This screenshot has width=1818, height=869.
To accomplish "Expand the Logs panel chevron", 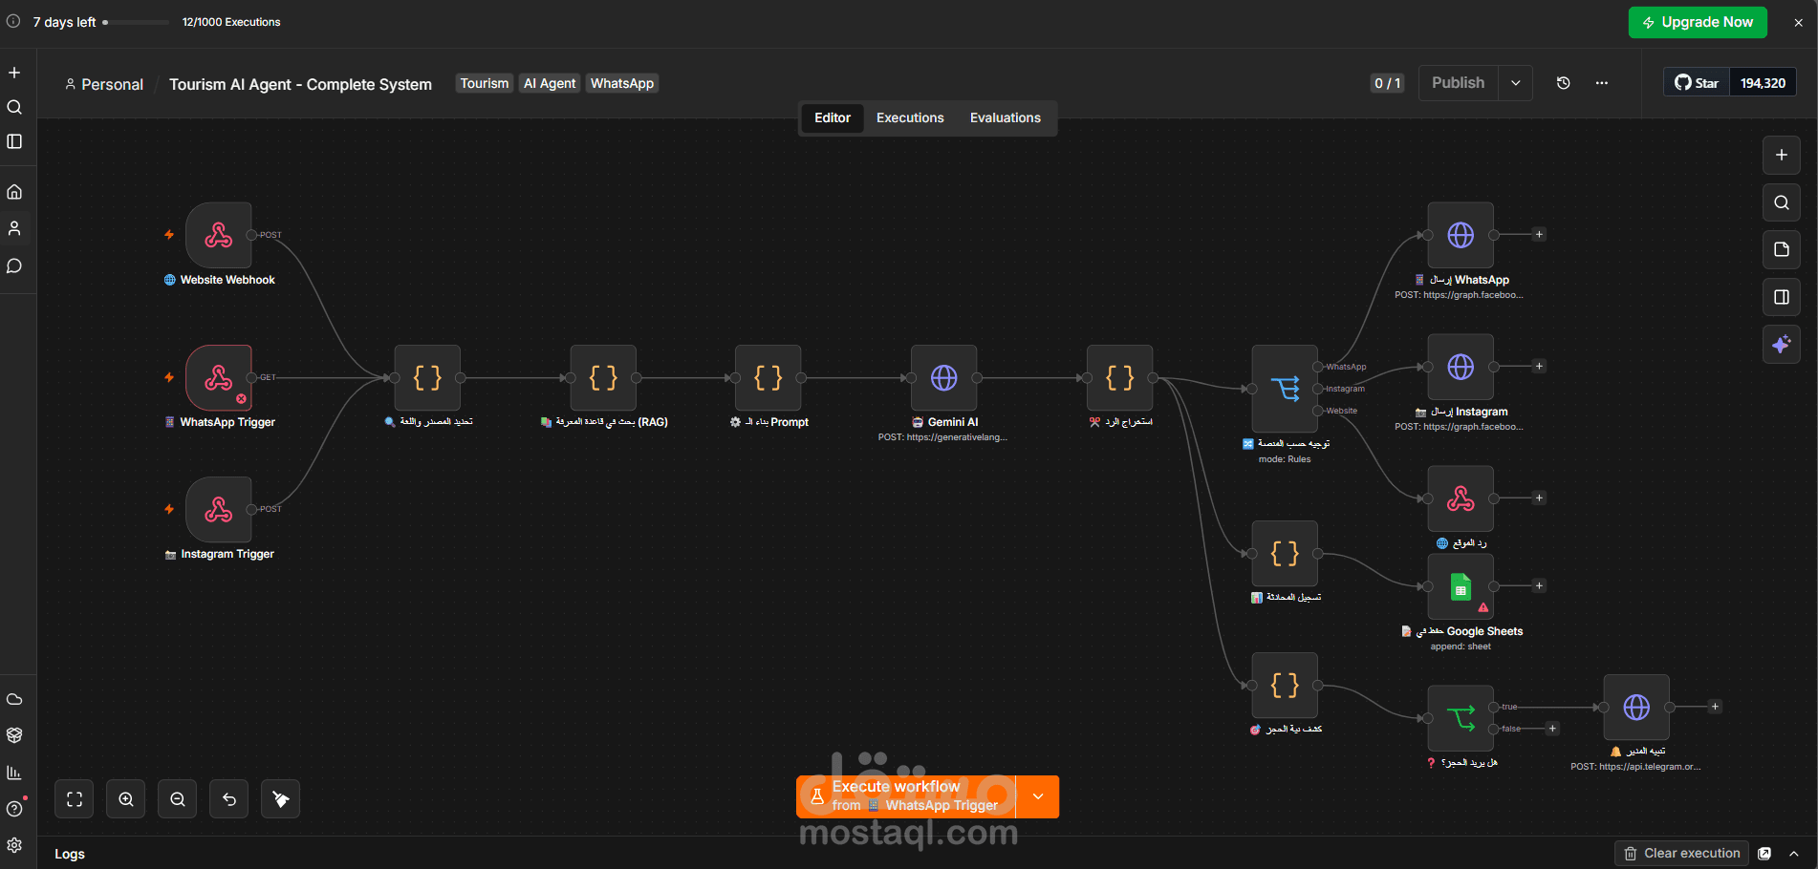I will (1794, 854).
